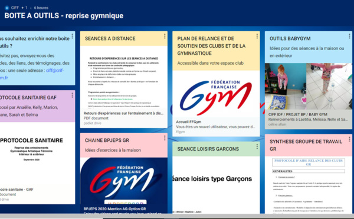Open the CHAINE BPJEPS GR card menu
The image size is (354, 219).
pos(165,138)
